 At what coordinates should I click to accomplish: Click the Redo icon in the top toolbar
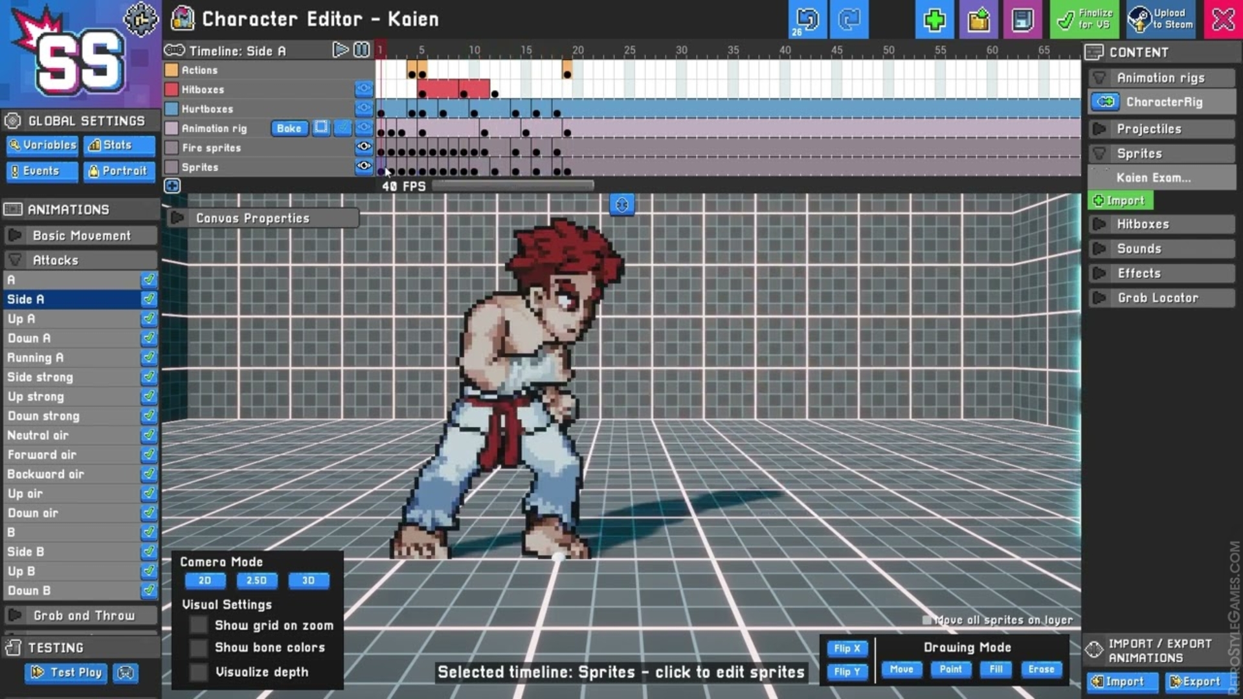coord(848,19)
